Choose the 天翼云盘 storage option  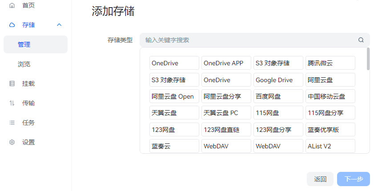[x=174, y=113]
